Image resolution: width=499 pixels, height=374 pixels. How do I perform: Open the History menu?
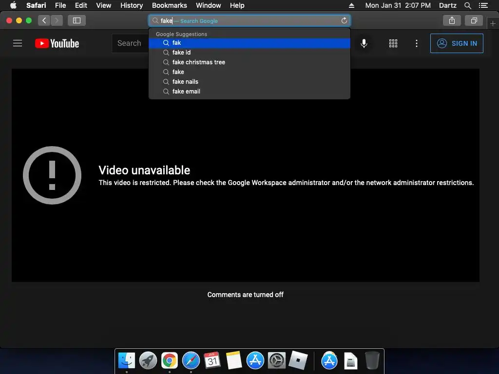132,5
